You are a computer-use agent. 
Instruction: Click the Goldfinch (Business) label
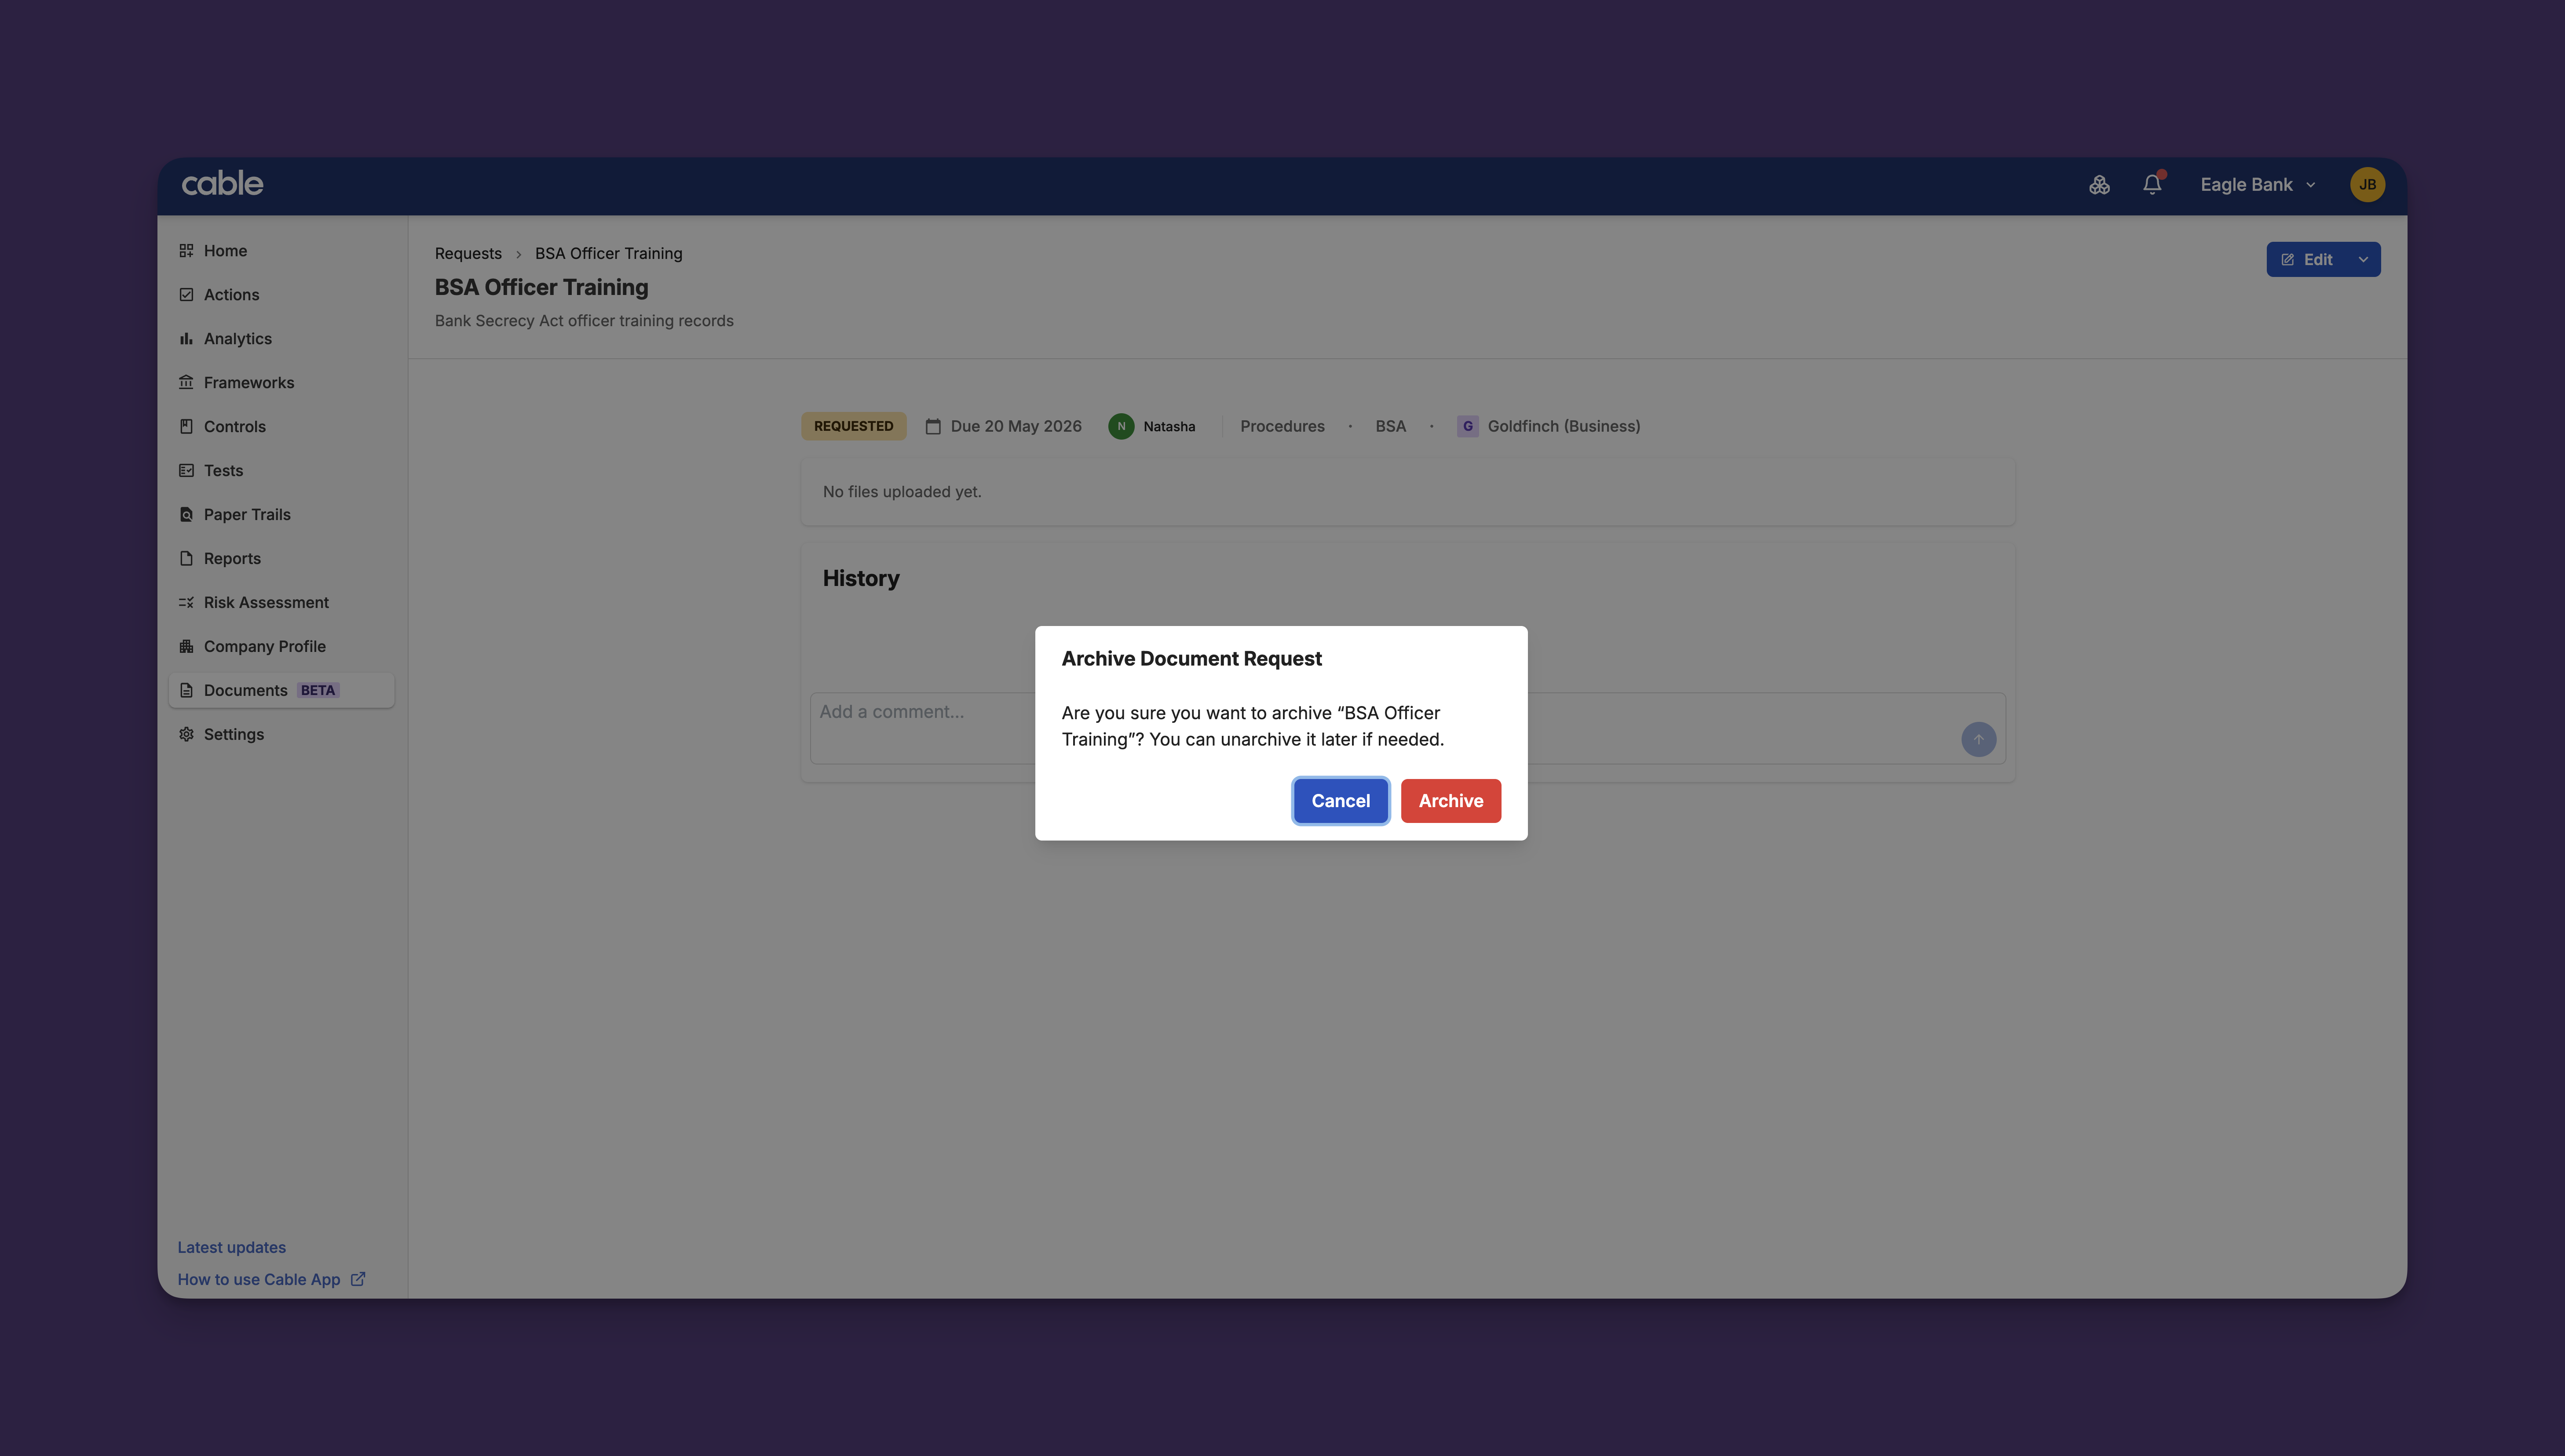click(x=1563, y=427)
